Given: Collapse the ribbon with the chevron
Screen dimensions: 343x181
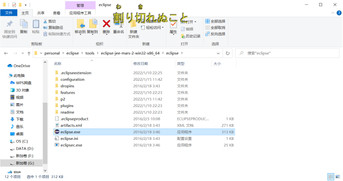Looking at the screenshot, I should tap(333, 13).
